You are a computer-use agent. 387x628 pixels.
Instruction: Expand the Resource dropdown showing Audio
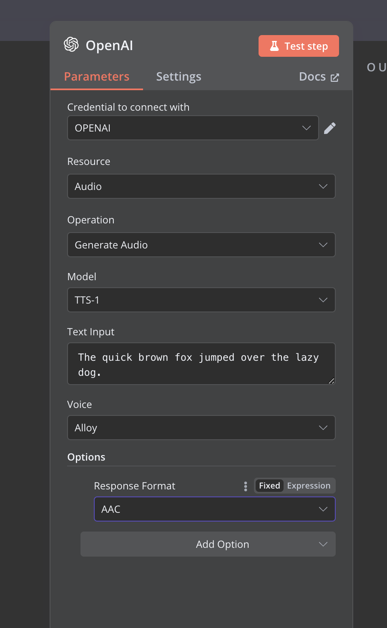point(201,186)
